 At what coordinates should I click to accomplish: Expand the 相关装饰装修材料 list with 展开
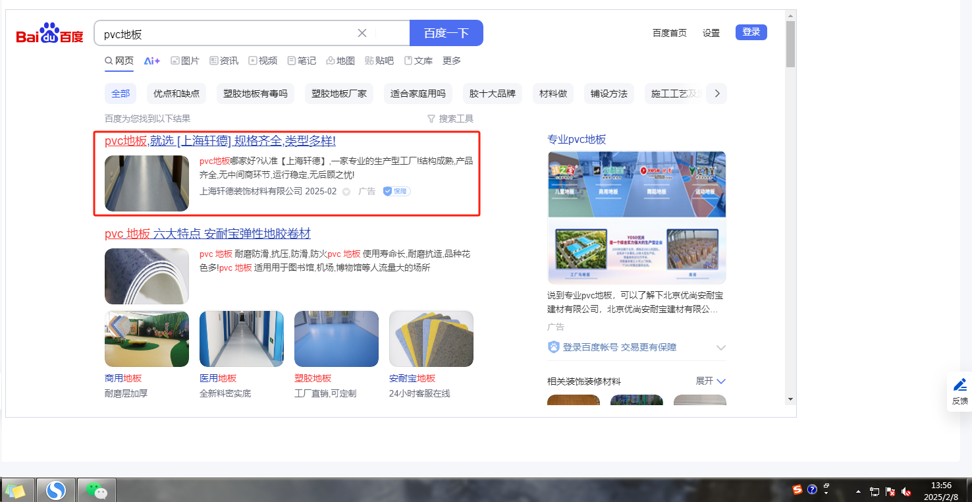coord(711,381)
